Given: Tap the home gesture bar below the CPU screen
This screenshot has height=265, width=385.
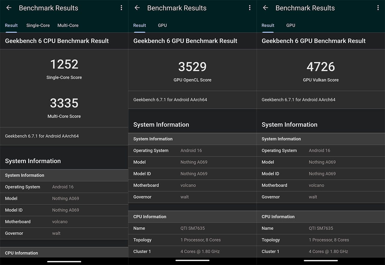Looking at the screenshot, I should (x=64, y=262).
